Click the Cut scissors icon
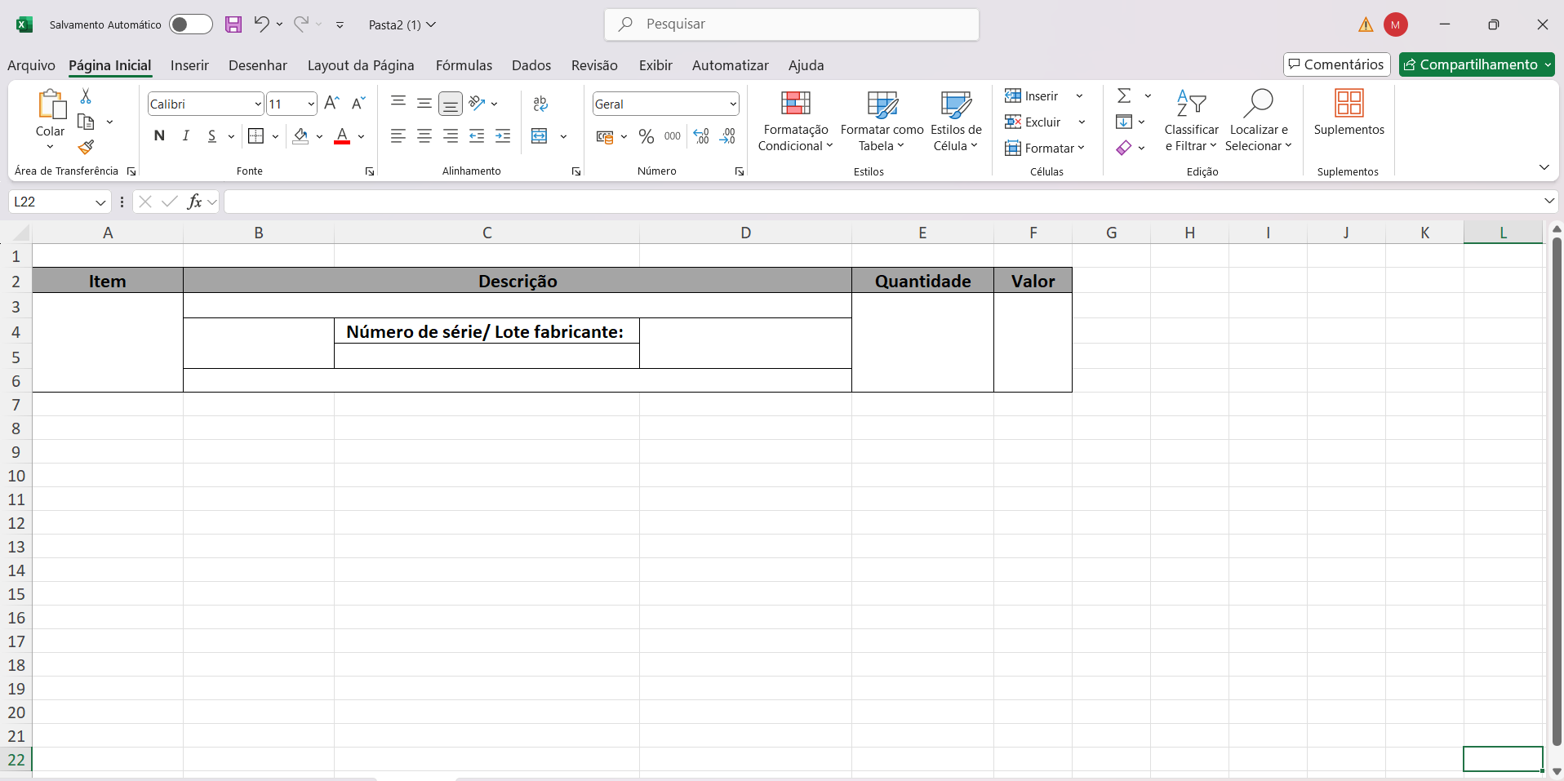 (x=86, y=96)
